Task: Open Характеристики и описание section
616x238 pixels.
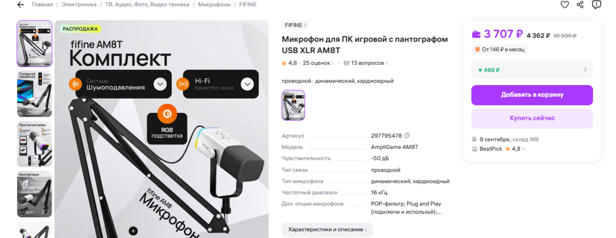Action: click(327, 230)
